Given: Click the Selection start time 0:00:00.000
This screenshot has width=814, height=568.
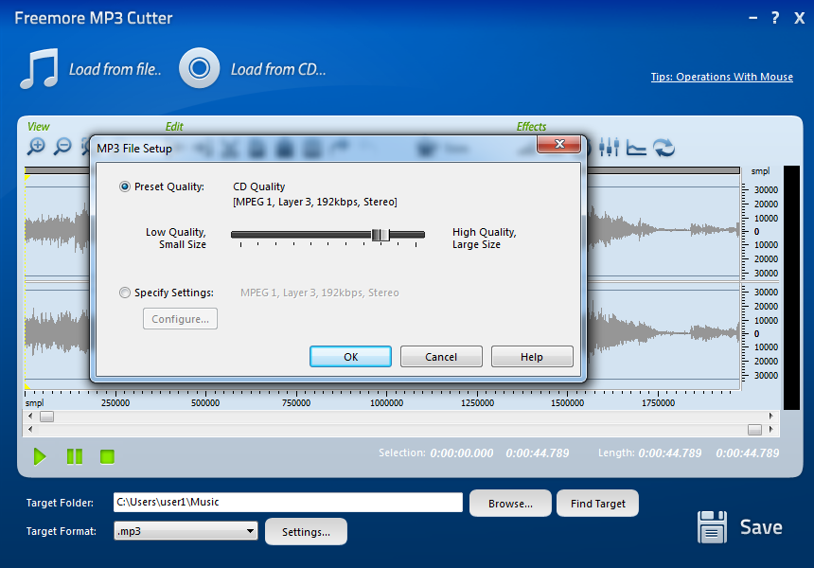Looking at the screenshot, I should [x=462, y=453].
